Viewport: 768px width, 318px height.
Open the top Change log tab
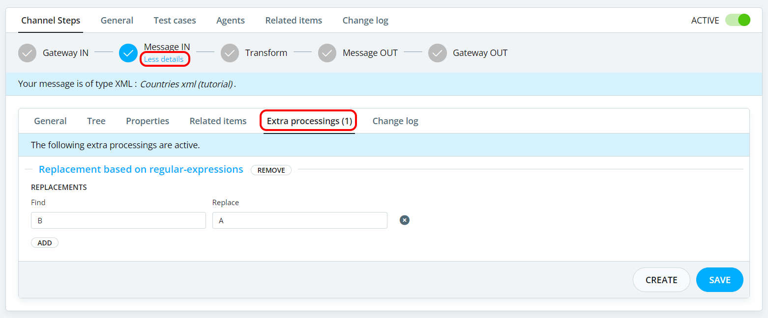[x=365, y=21]
